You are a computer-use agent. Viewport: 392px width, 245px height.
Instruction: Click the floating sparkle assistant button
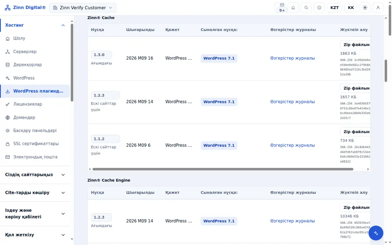[376, 233]
